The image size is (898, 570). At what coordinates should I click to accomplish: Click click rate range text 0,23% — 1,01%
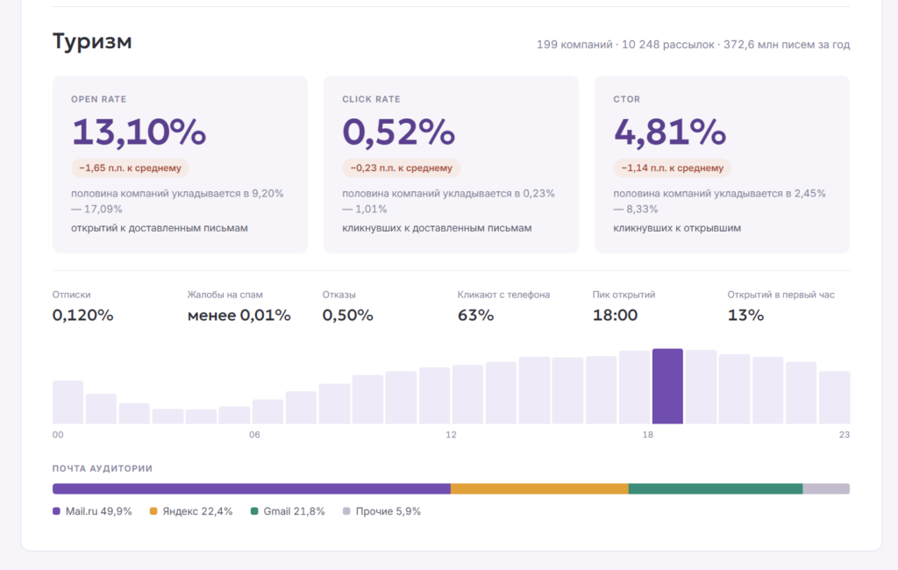click(448, 201)
